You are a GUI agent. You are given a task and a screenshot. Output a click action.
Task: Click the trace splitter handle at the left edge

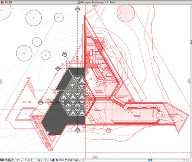click(x=1, y=82)
